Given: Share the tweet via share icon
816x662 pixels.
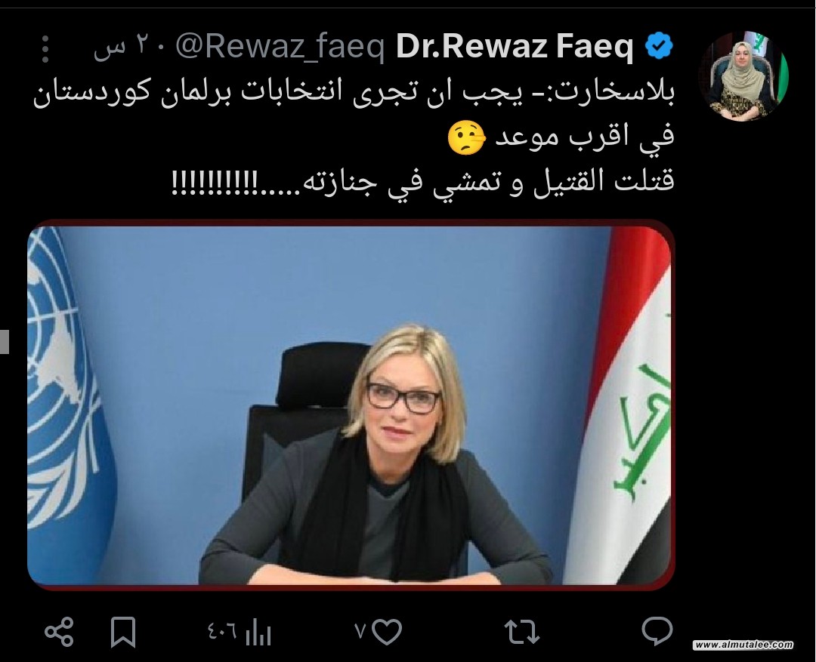Looking at the screenshot, I should (59, 632).
